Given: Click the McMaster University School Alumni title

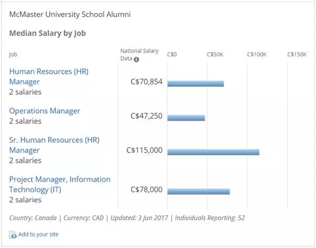Looking at the screenshot, I should (x=70, y=14).
